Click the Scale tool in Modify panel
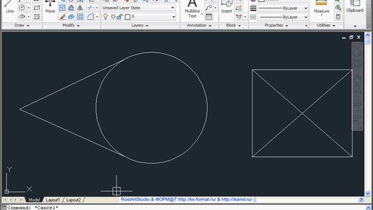The height and width of the screenshot is (210, 373). point(62,8)
